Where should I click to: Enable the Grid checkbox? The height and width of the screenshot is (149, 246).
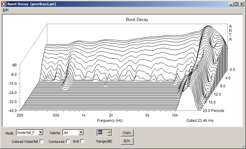(82, 141)
